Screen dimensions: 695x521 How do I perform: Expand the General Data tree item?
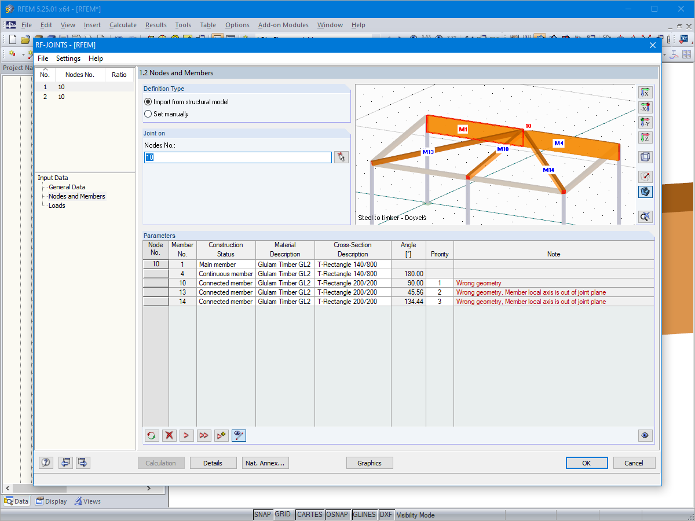[x=68, y=186]
